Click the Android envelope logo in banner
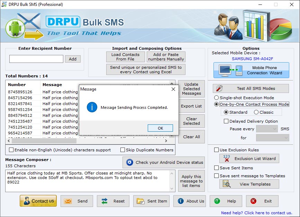Viewport: 300px width, 217px height. tap(24, 26)
